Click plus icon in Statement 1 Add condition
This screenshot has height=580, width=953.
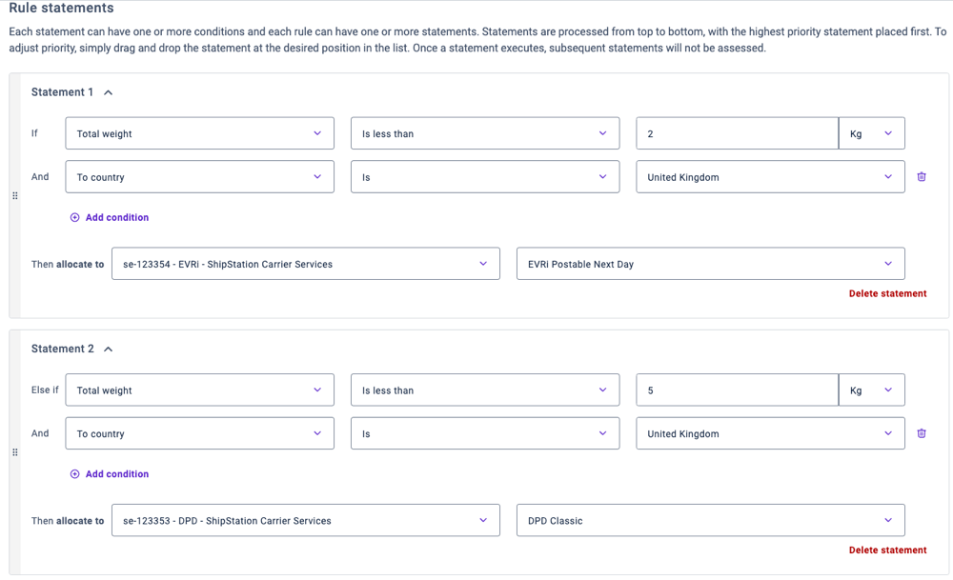[x=75, y=218]
